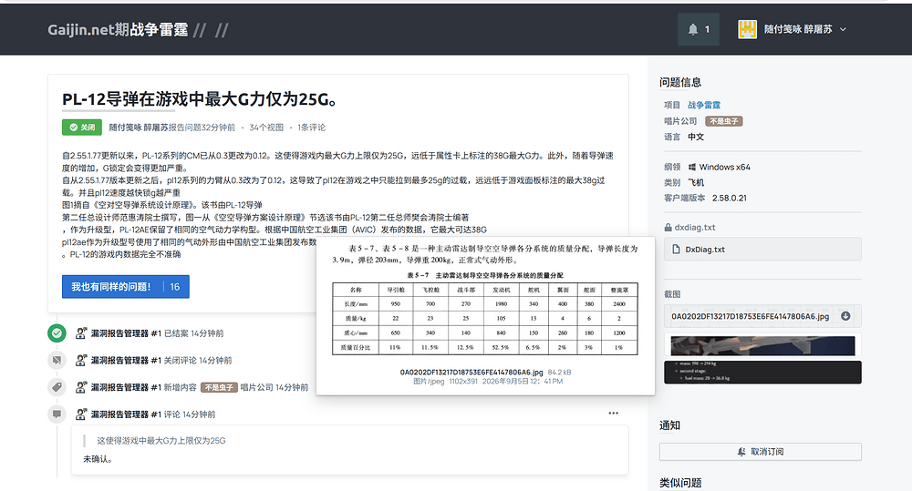Click the green 关闭 status badge
Image resolution: width=912 pixels, height=491 pixels.
click(82, 128)
